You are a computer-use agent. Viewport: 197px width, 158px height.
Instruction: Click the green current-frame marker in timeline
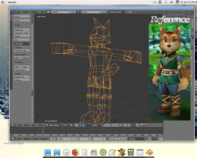point(43,130)
